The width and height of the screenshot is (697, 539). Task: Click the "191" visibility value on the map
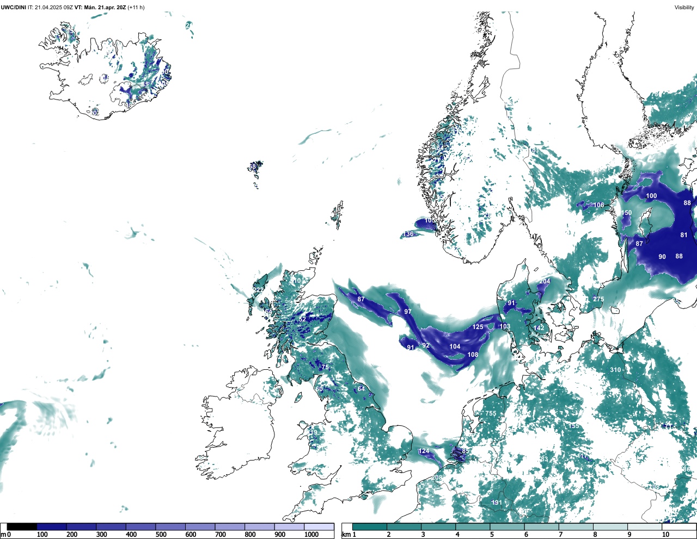pos(497,503)
